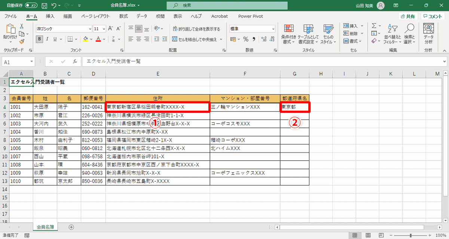Screen dimensions: 449x239
Task: Switch to the 挿入 ribbon tab
Action: tap(50, 16)
